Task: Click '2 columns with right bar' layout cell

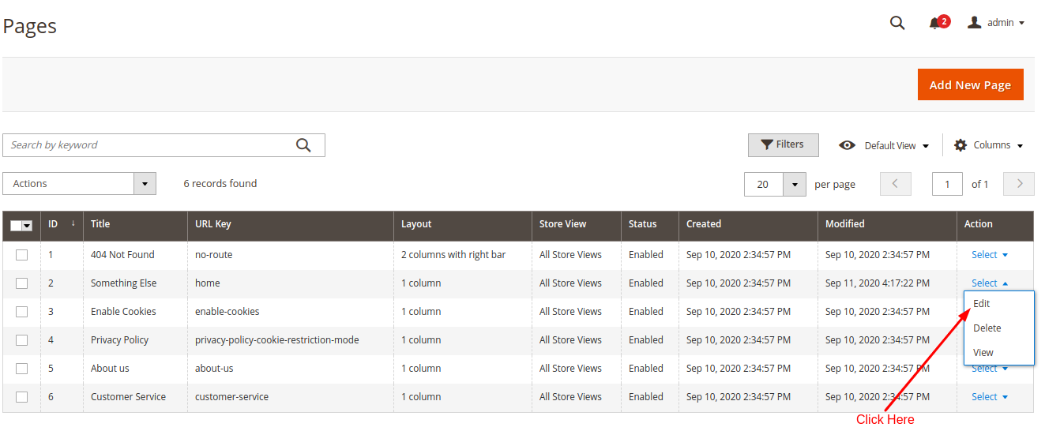Action: coord(453,255)
